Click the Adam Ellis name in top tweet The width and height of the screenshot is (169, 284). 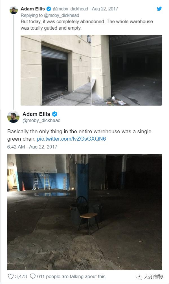click(x=33, y=9)
